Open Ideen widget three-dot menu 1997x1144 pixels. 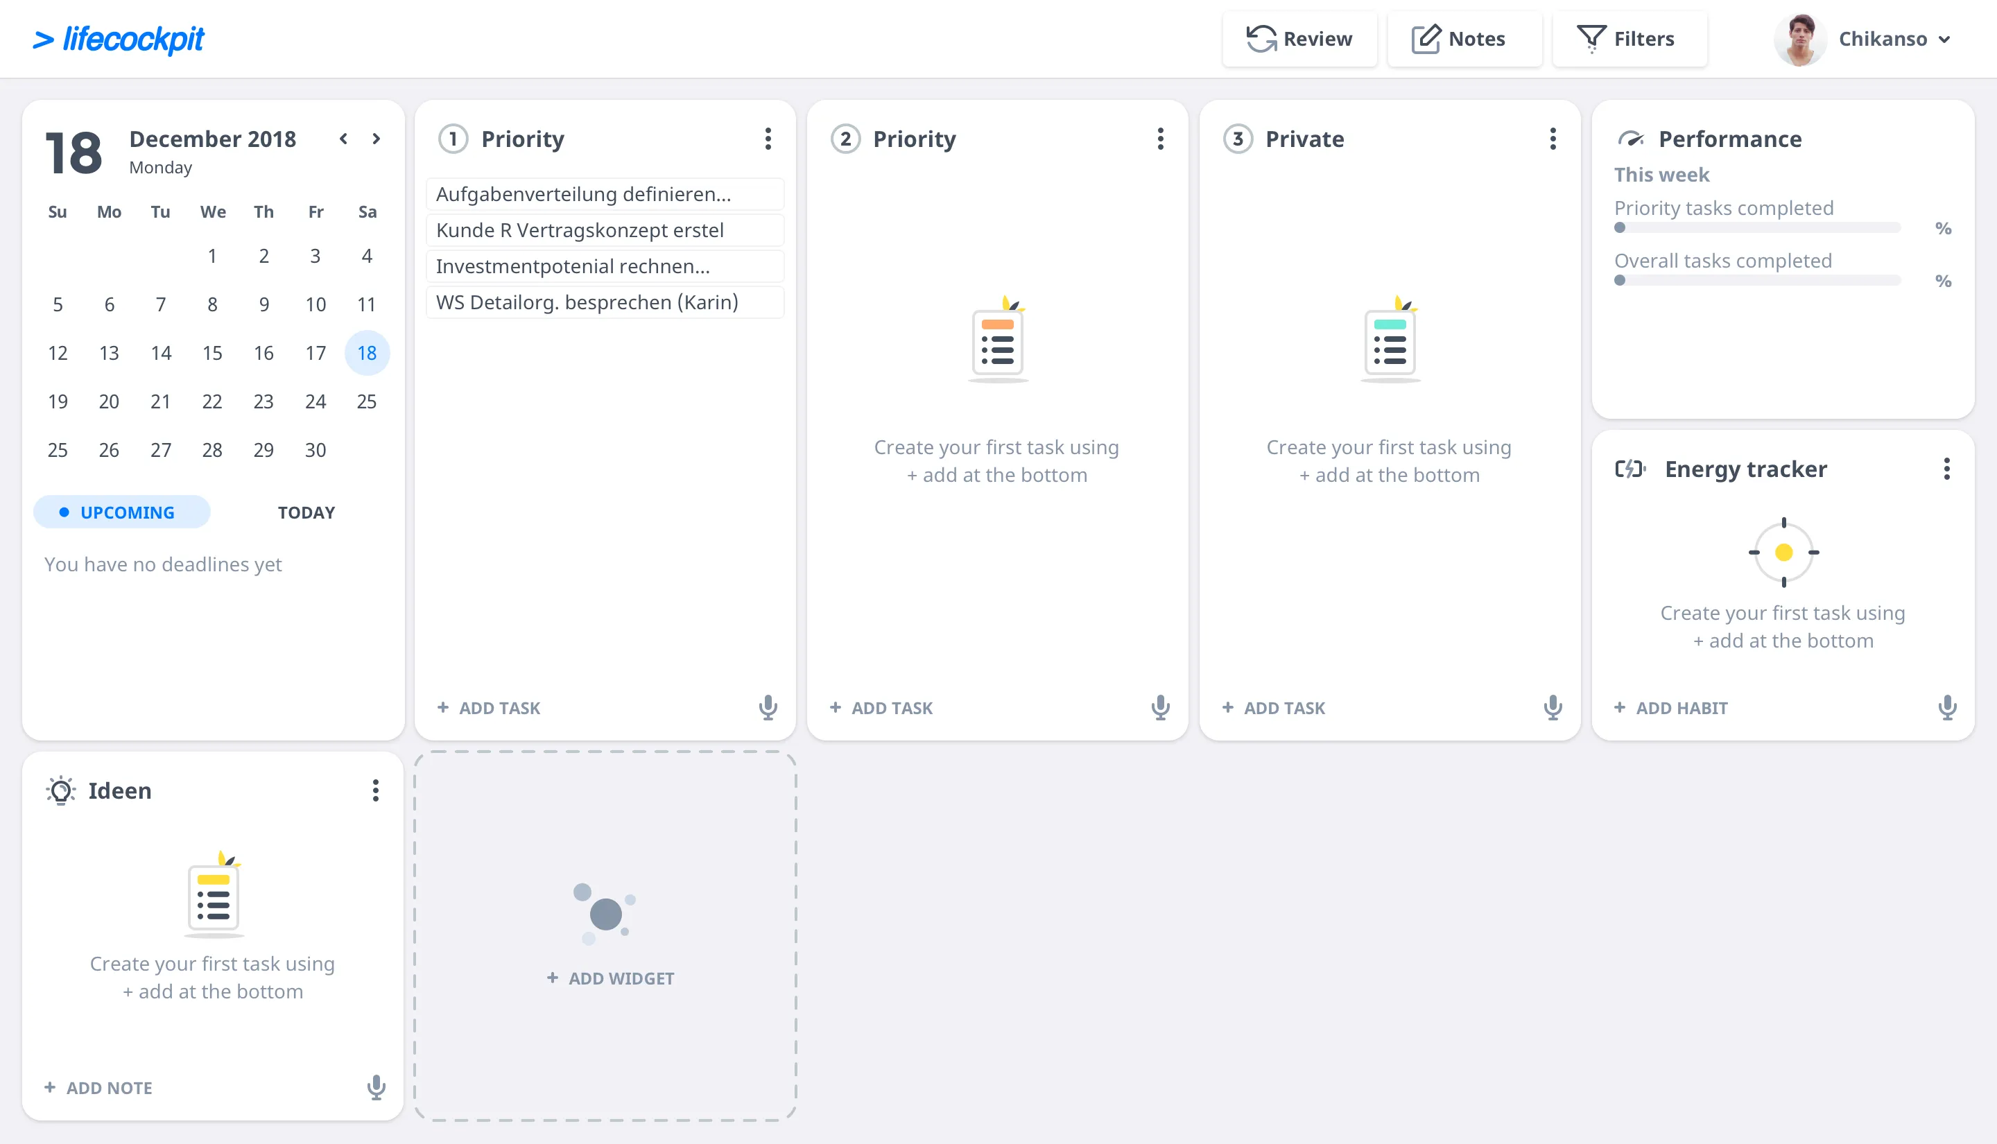tap(376, 790)
